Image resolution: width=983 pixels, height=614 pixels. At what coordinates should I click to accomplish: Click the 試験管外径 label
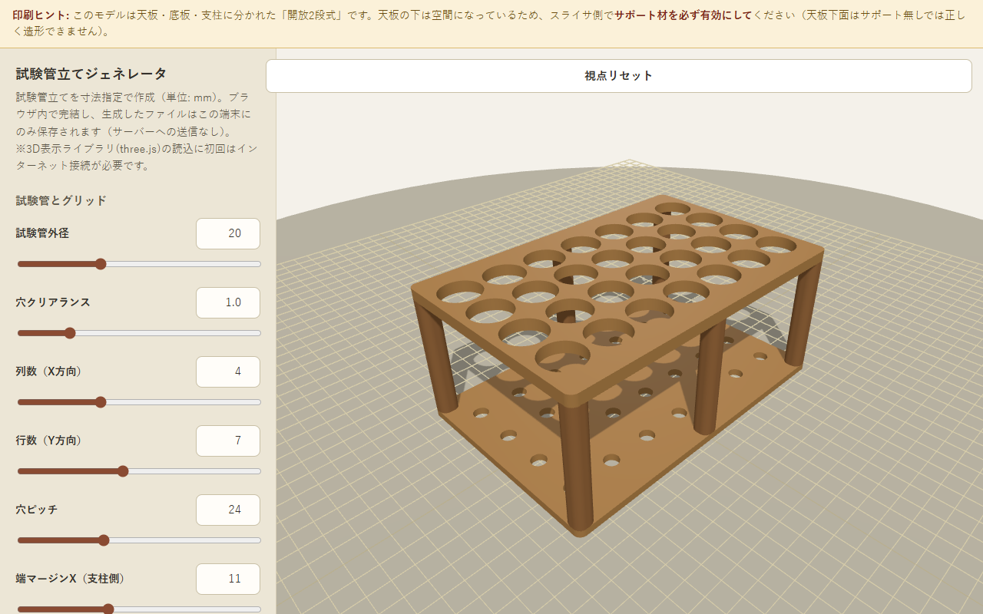42,233
